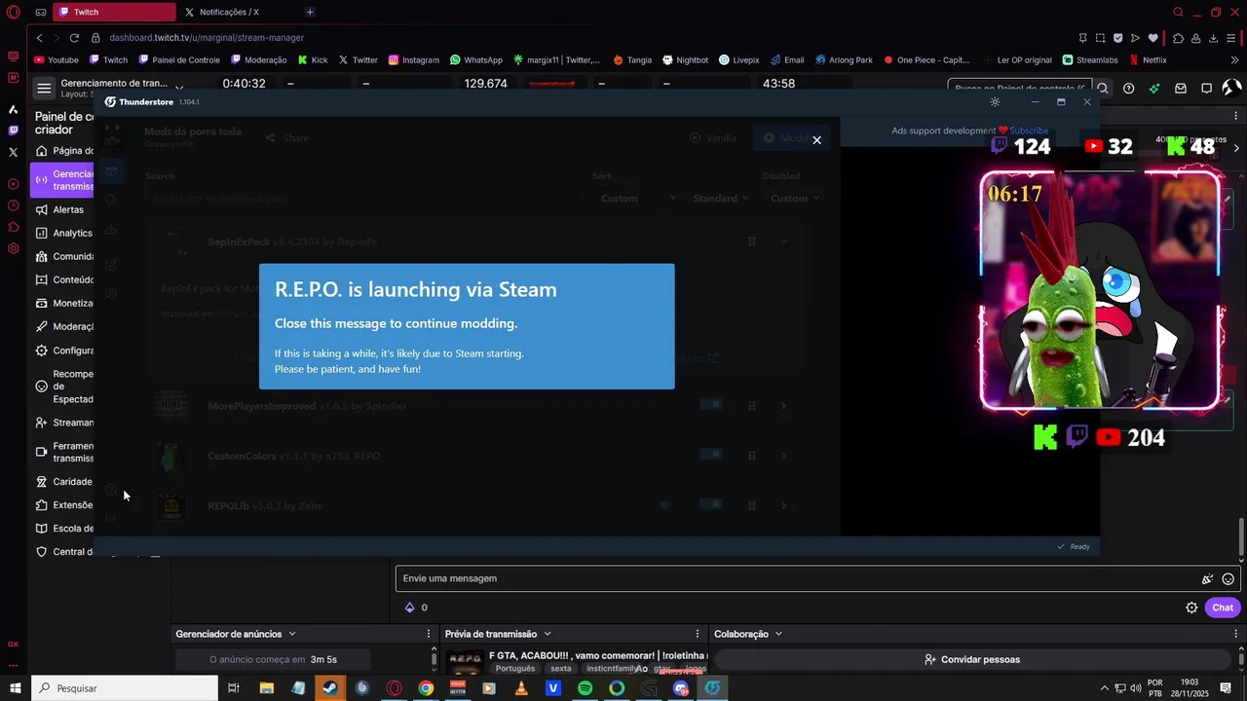Screen dimensions: 1247x701
Task: Open the Twitch dashboard hamburger menu
Action: coord(44,89)
